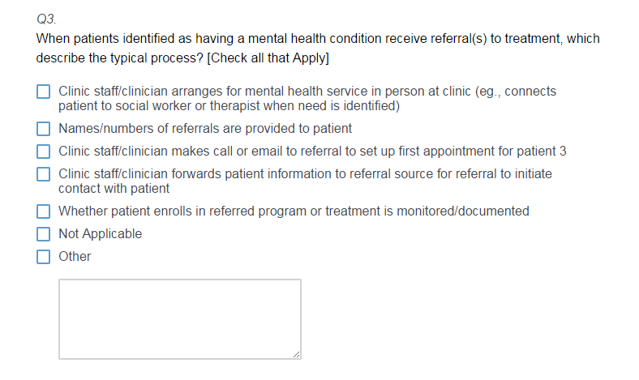Tick 'Names/numbers of referrals are provided' checkbox

coord(44,129)
